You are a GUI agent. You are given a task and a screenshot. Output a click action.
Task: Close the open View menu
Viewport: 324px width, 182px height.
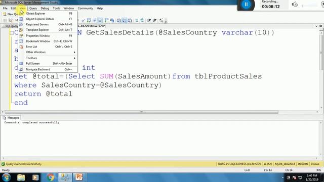coord(22,8)
